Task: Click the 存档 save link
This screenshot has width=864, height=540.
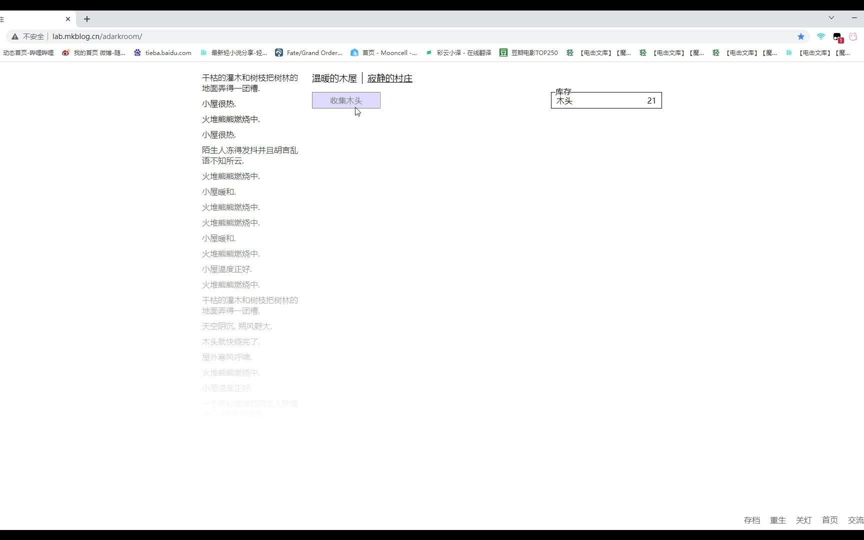Action: 751,520
